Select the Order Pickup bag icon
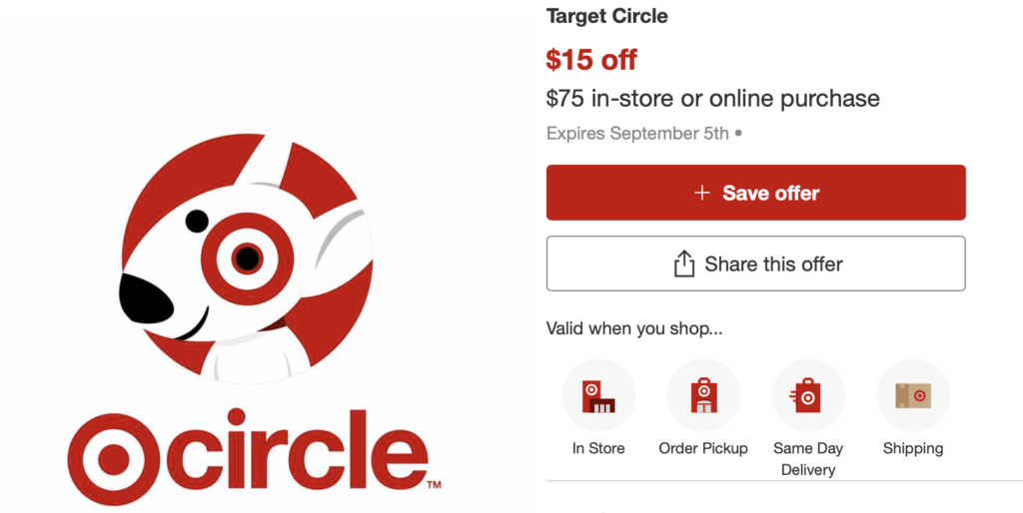This screenshot has width=1023, height=513. click(x=703, y=395)
